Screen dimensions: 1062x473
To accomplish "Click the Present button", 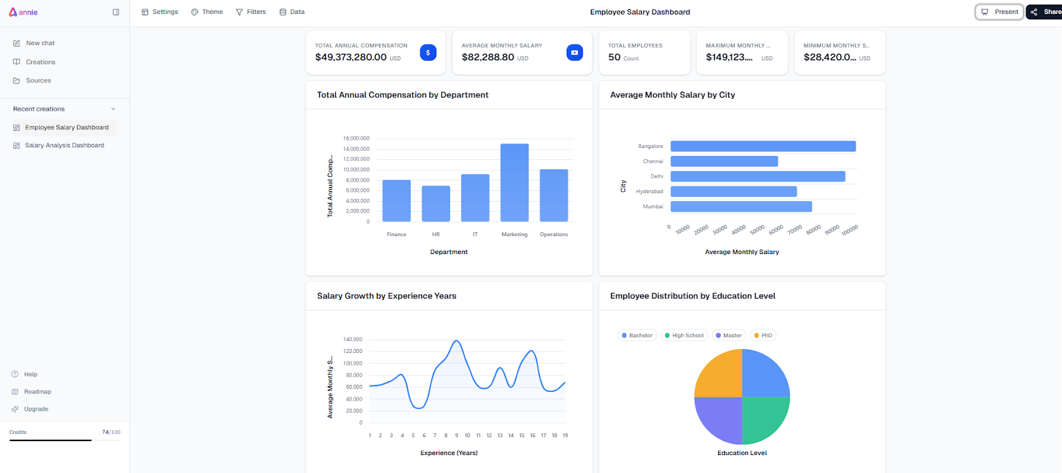I will pos(1000,12).
